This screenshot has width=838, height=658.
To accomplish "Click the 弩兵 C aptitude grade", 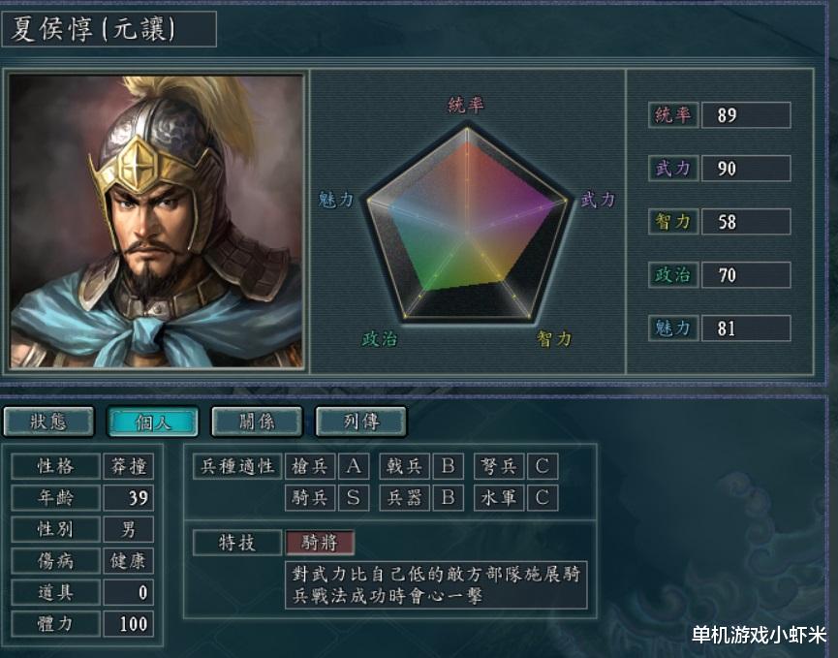I will point(543,466).
